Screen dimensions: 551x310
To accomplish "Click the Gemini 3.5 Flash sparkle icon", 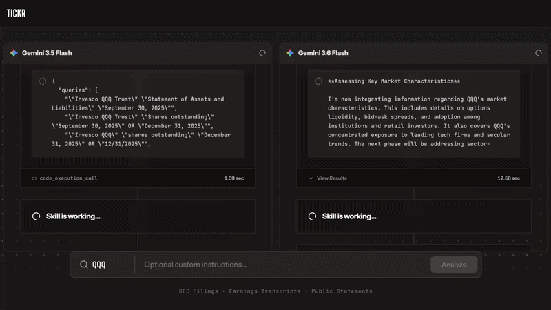I will click(x=14, y=53).
